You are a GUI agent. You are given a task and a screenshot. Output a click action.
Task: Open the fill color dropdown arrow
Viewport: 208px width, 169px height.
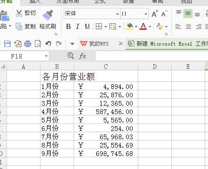click(x=136, y=27)
